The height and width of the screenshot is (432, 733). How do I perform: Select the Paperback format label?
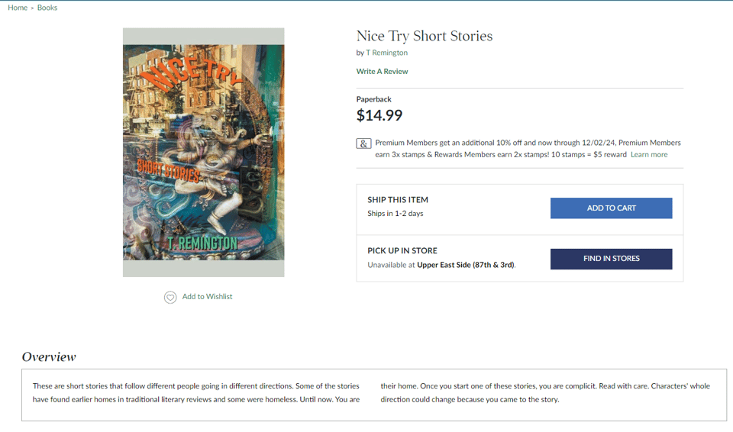[373, 99]
